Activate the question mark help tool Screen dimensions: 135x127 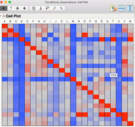(11, 8)
